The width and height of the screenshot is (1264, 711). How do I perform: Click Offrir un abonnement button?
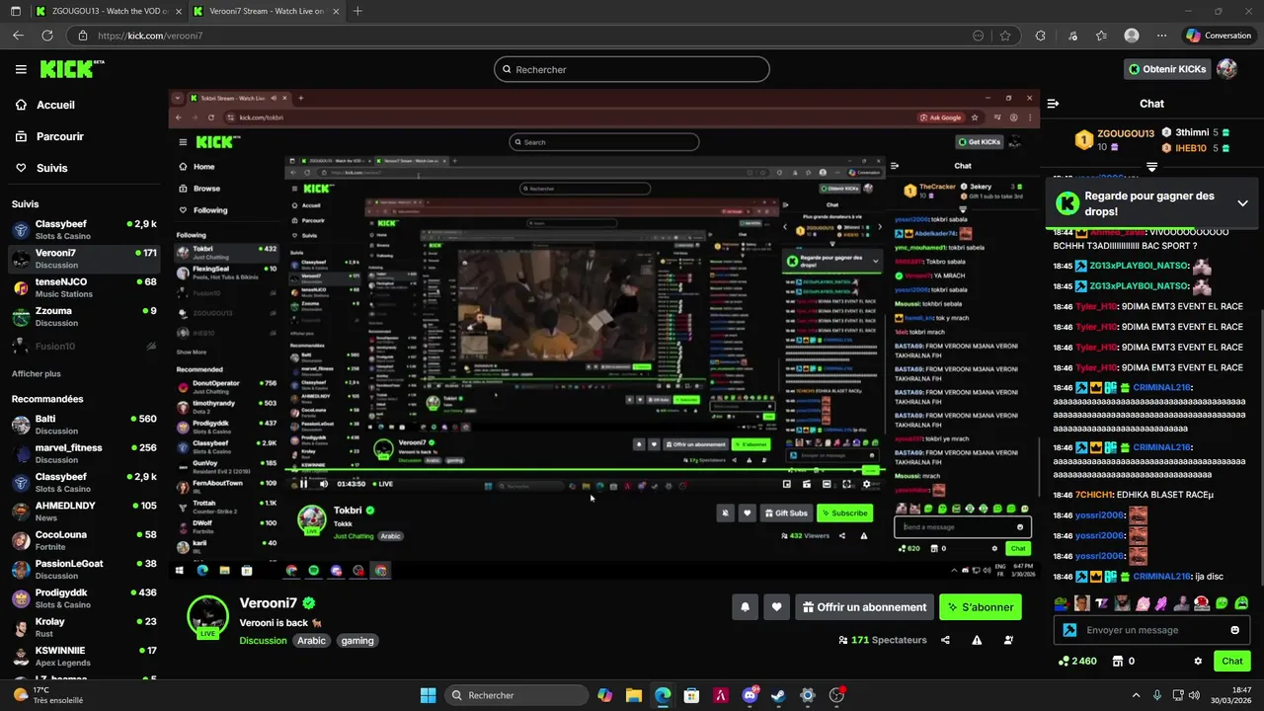pyautogui.click(x=864, y=607)
